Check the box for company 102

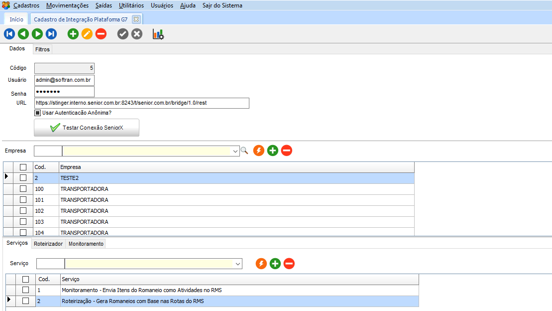(x=23, y=211)
